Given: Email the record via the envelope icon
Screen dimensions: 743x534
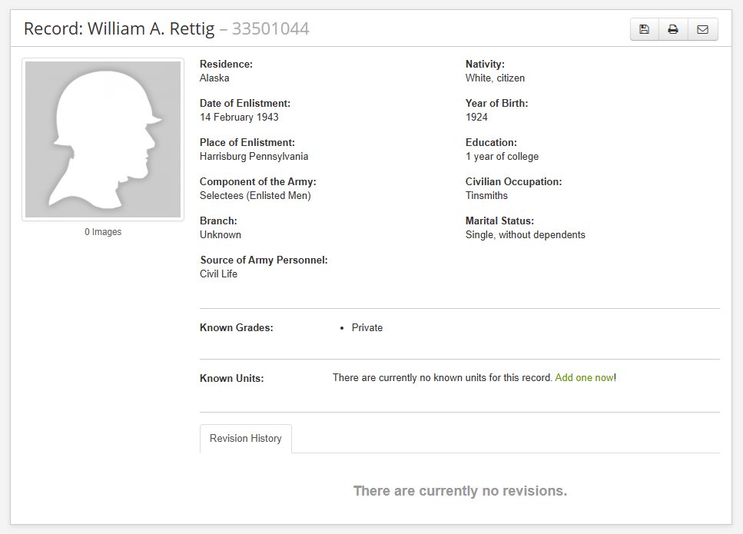Looking at the screenshot, I should pyautogui.click(x=702, y=29).
